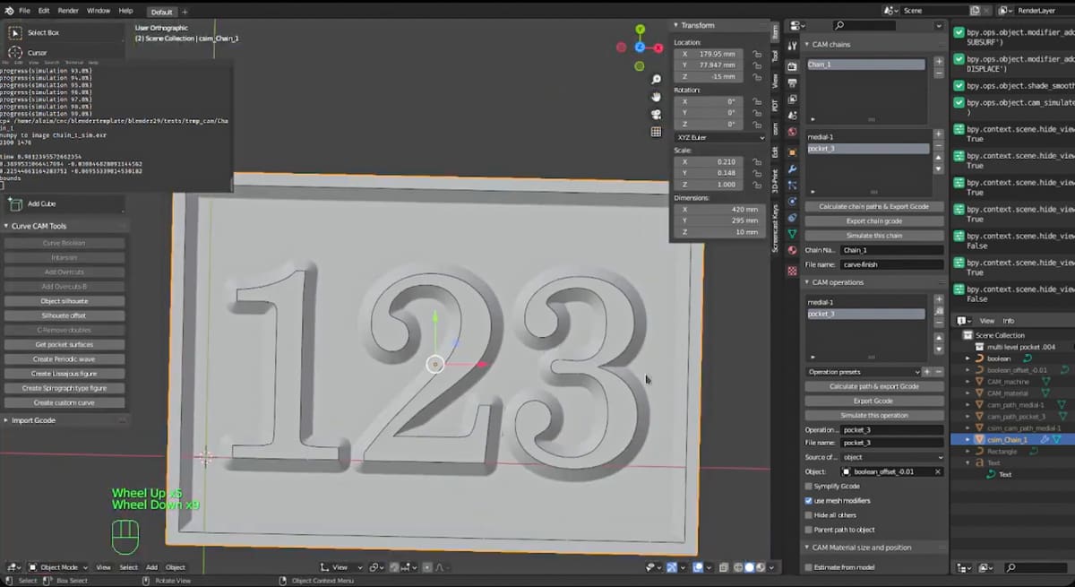Switch orthographic/perspective grid icon
Viewport: 1075px width, 587px height.
[x=656, y=132]
